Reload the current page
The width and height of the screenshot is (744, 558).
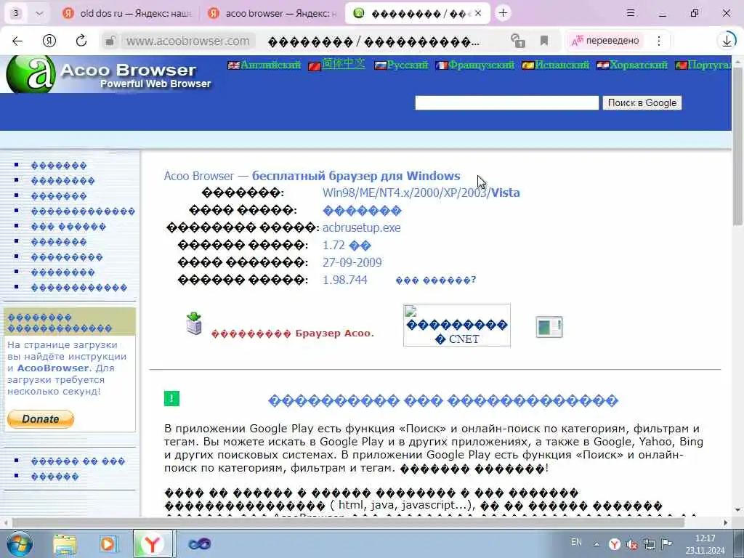(81, 41)
